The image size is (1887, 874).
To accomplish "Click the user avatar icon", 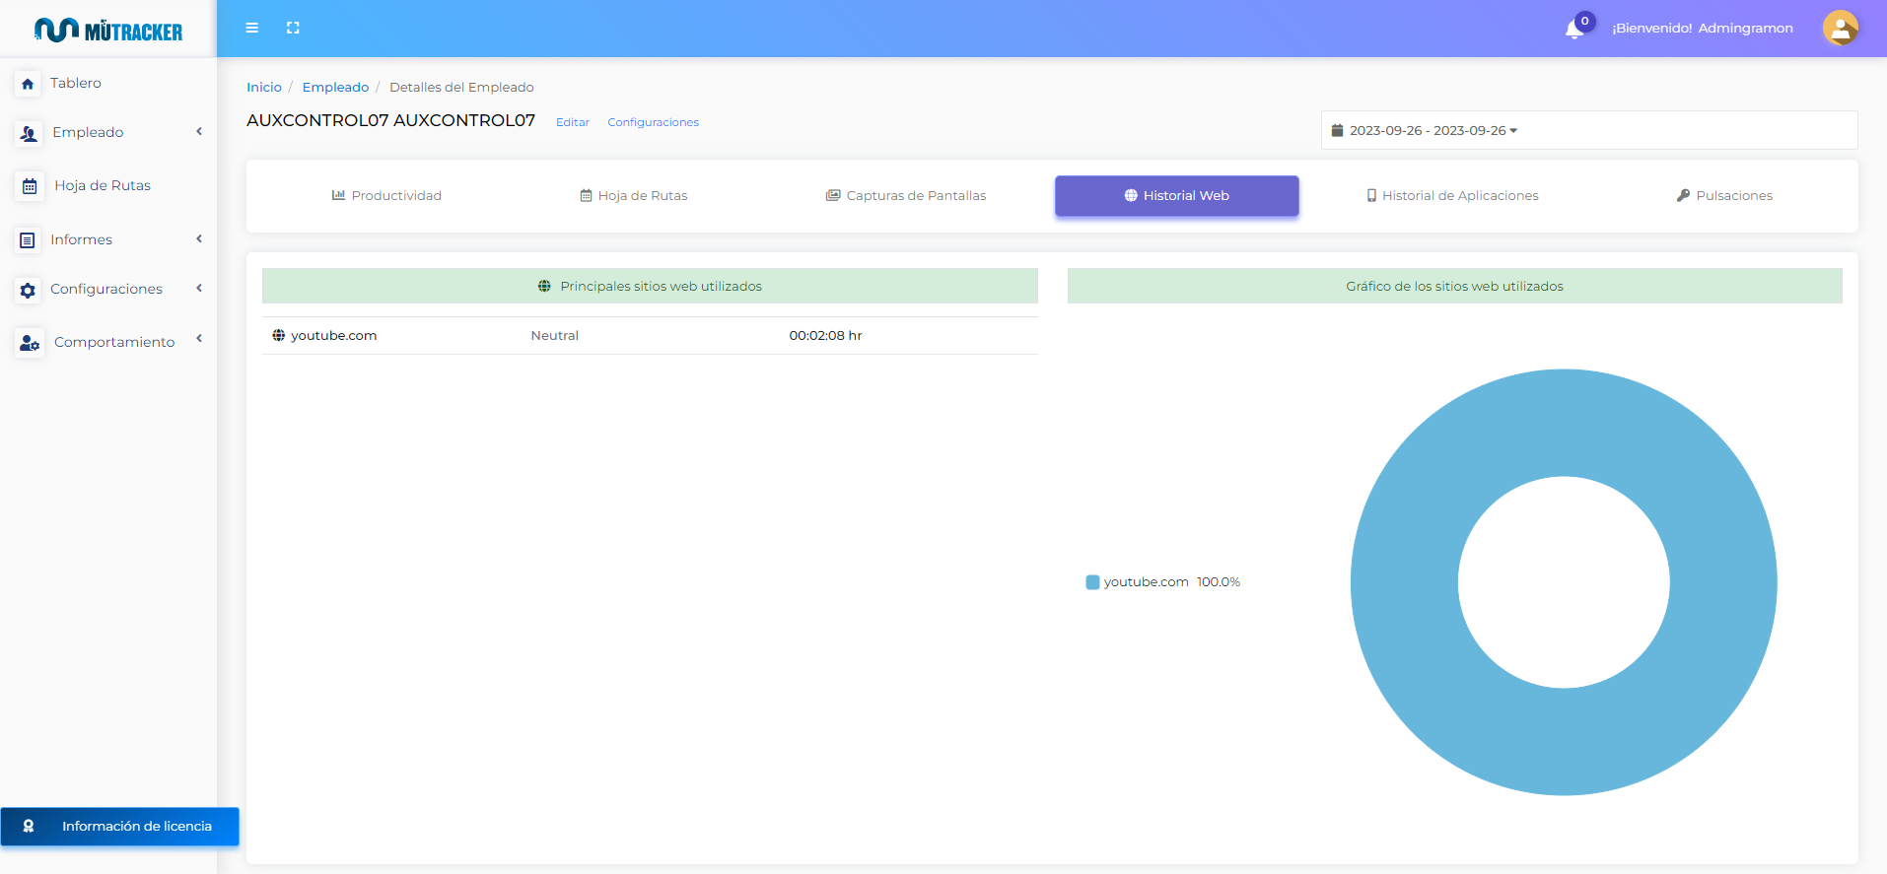I will tap(1840, 28).
